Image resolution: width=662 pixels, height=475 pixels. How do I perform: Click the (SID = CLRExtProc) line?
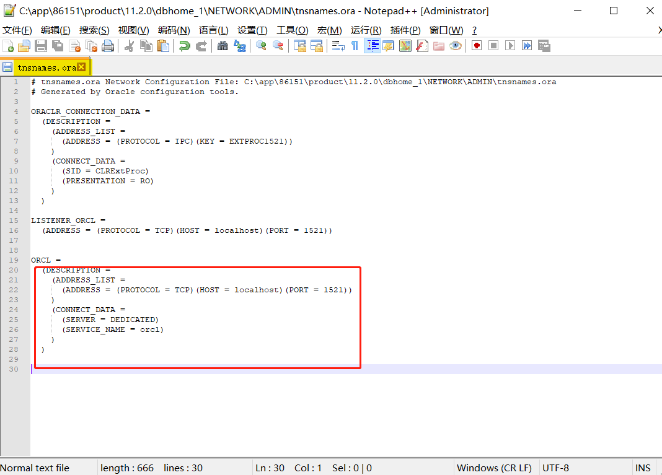(105, 172)
